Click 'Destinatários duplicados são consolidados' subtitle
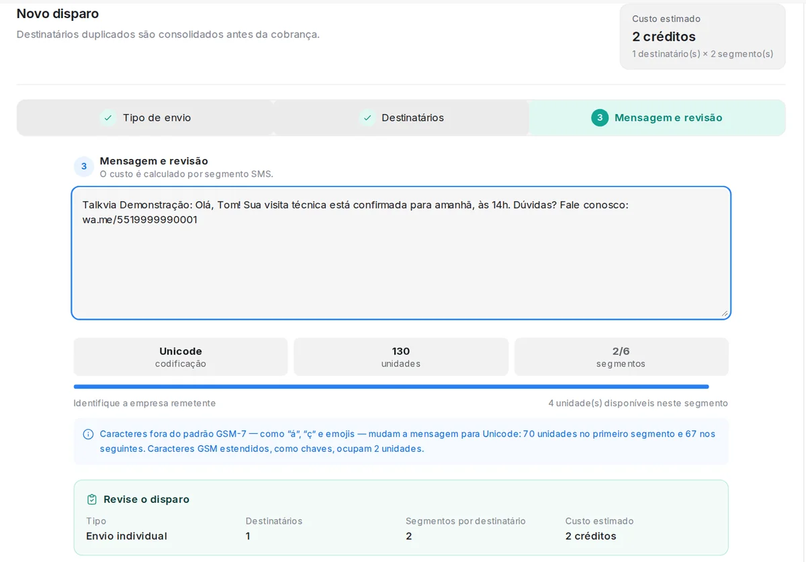The image size is (806, 562). (x=168, y=34)
